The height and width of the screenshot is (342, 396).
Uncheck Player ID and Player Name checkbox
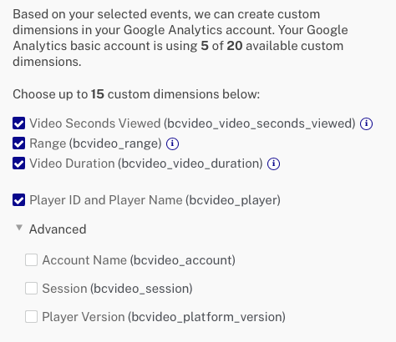click(x=18, y=200)
